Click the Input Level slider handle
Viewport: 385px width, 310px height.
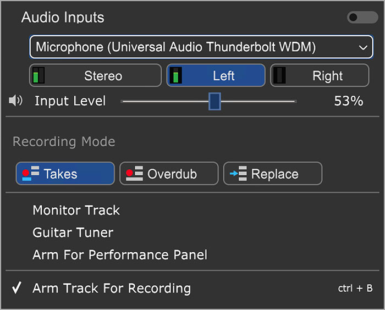(x=215, y=101)
